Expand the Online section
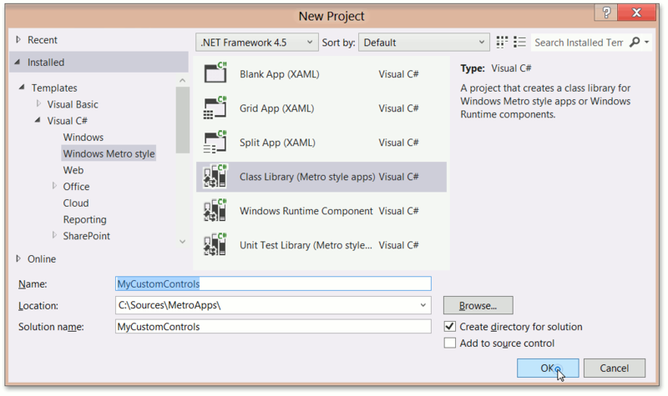 [18, 258]
